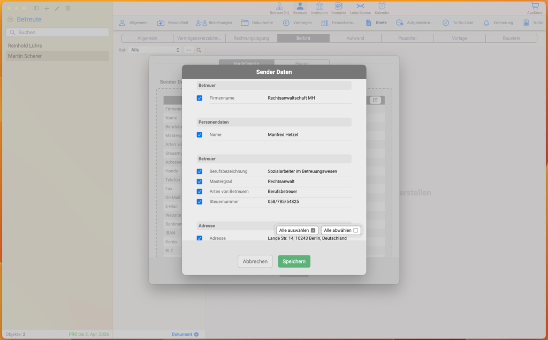Click the Suchen search field

pos(57,33)
